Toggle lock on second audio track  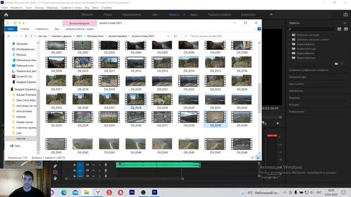75,170
